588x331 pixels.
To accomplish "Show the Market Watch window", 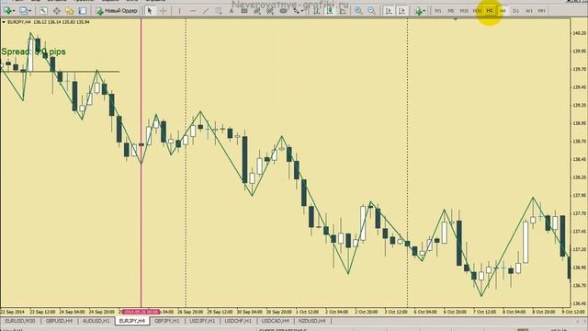I will coord(43,11).
